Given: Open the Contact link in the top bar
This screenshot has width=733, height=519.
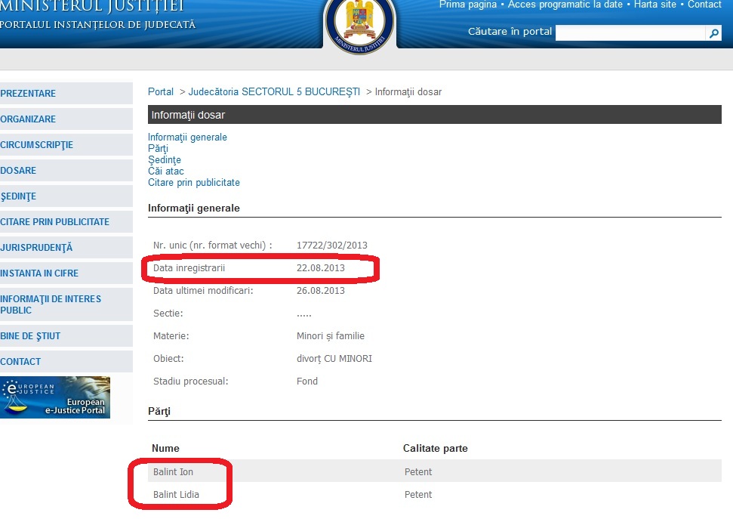Looking at the screenshot, I should tap(704, 5).
